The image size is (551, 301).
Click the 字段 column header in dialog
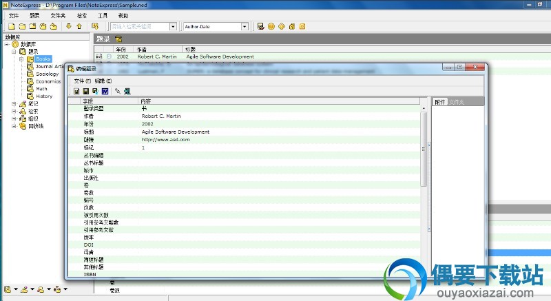tap(110, 101)
